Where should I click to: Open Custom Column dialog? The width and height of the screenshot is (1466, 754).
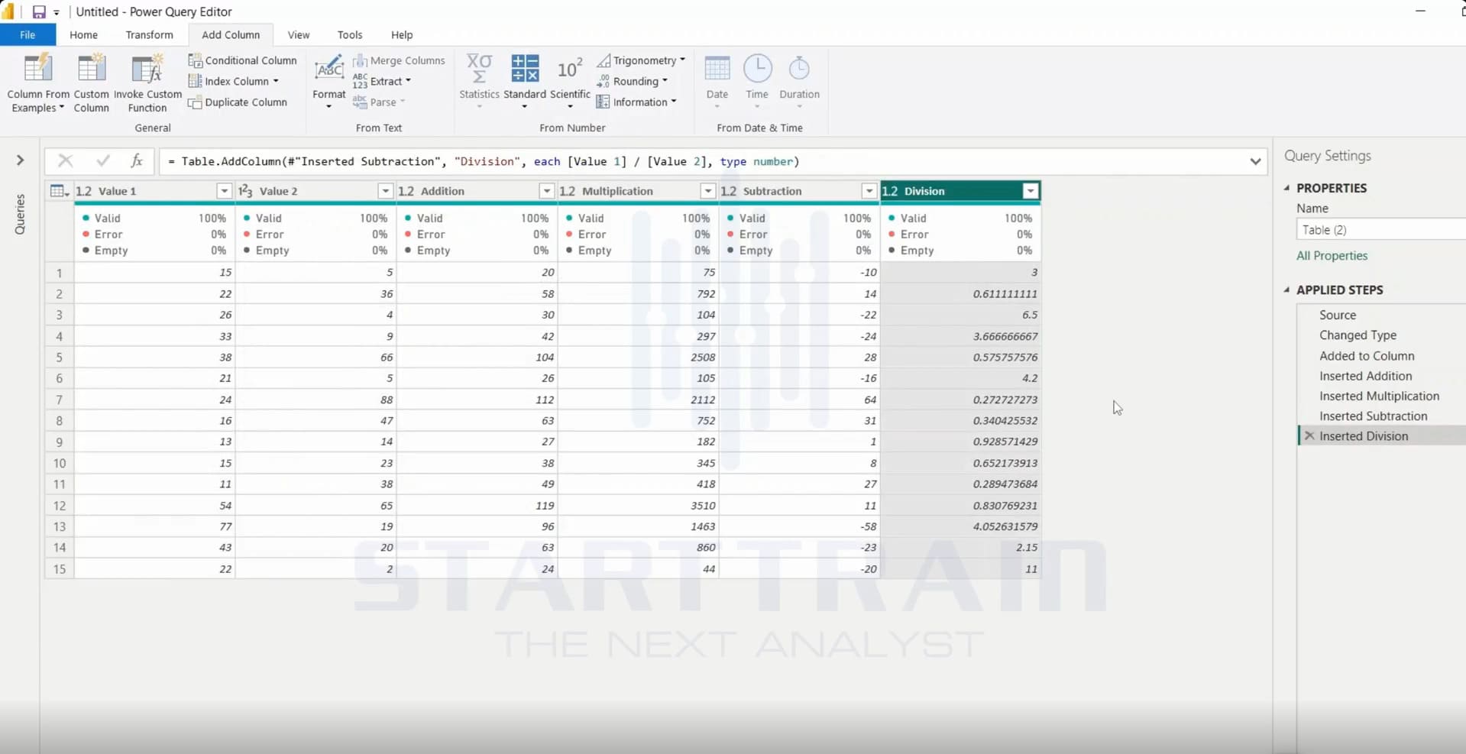(x=91, y=83)
